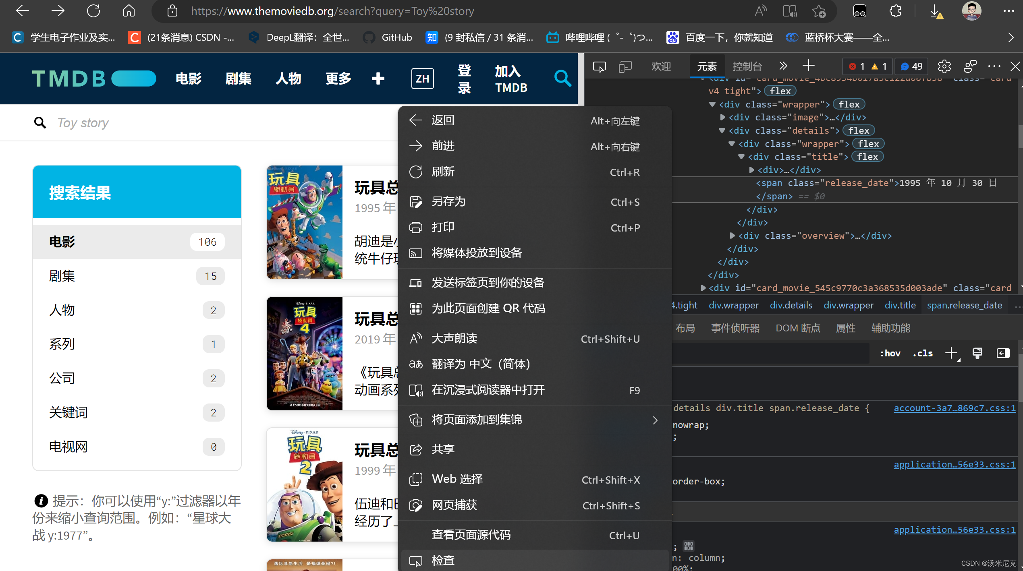The width and height of the screenshot is (1023, 571).
Task: Select 为此页面创建 QR 代码 entry
Action: click(535, 308)
